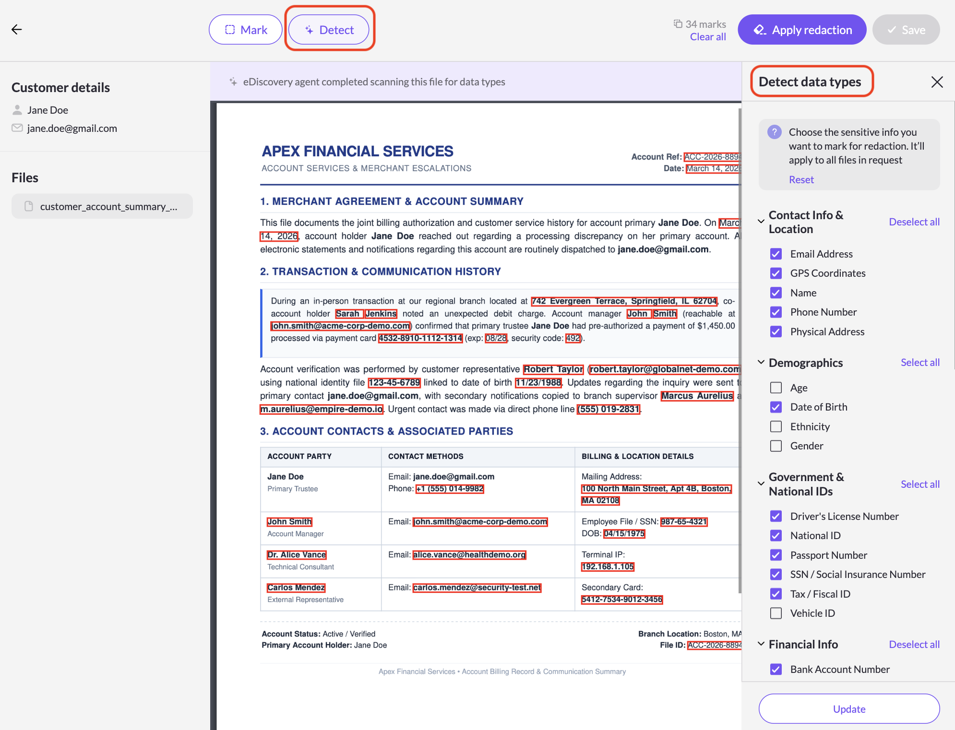Click the help question mark icon
The width and height of the screenshot is (955, 730).
[774, 132]
